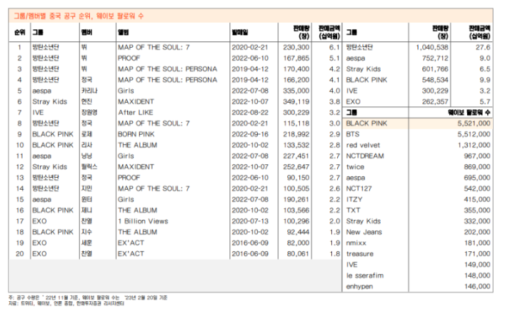505x309 pixels.
Task: Click rank number 17 cell
Action: 20,221
